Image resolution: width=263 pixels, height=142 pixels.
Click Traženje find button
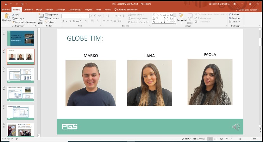[235, 15]
